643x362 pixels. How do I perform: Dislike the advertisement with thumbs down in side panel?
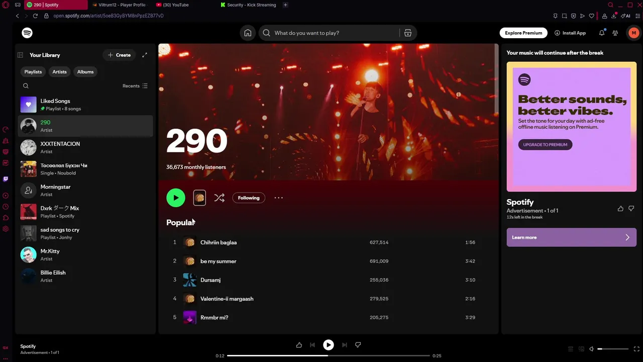(631, 208)
